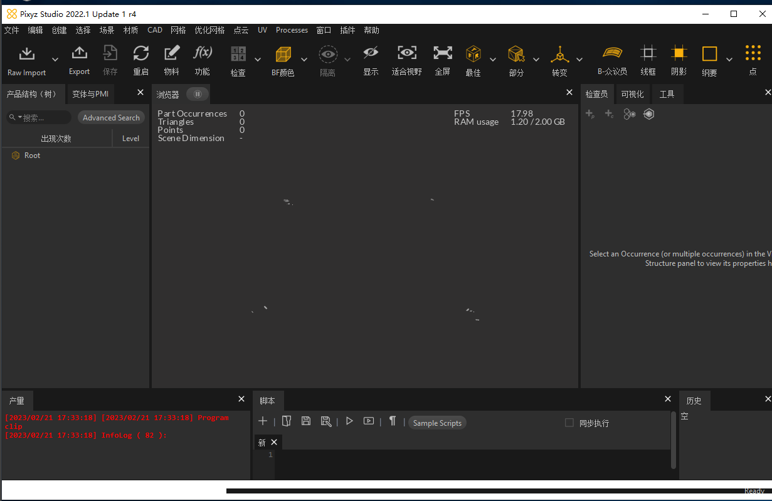Click the 搜索 search input field
772x501 pixels.
coord(40,117)
